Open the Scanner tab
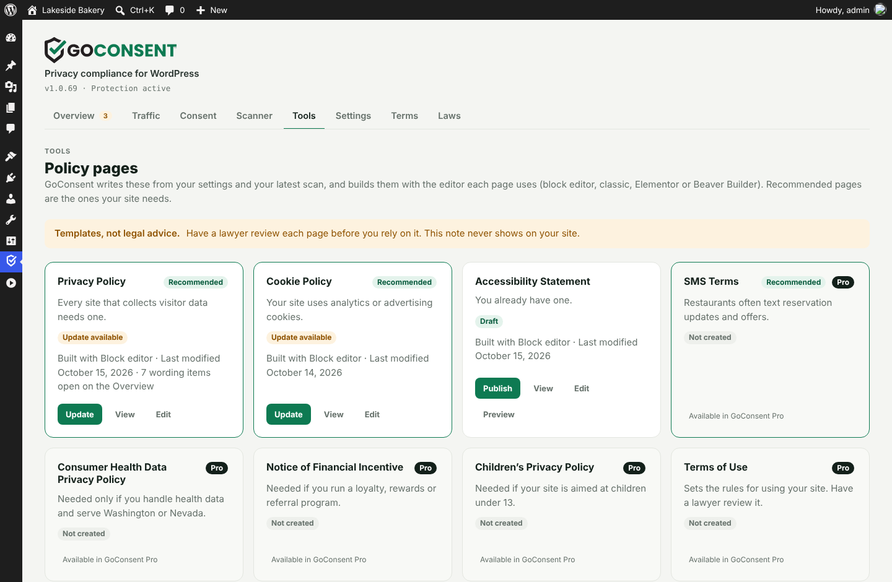The image size is (892, 582). point(255,116)
